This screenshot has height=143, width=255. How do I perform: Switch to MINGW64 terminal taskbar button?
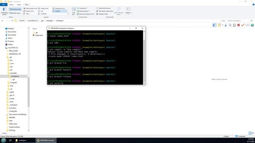(x=46, y=140)
